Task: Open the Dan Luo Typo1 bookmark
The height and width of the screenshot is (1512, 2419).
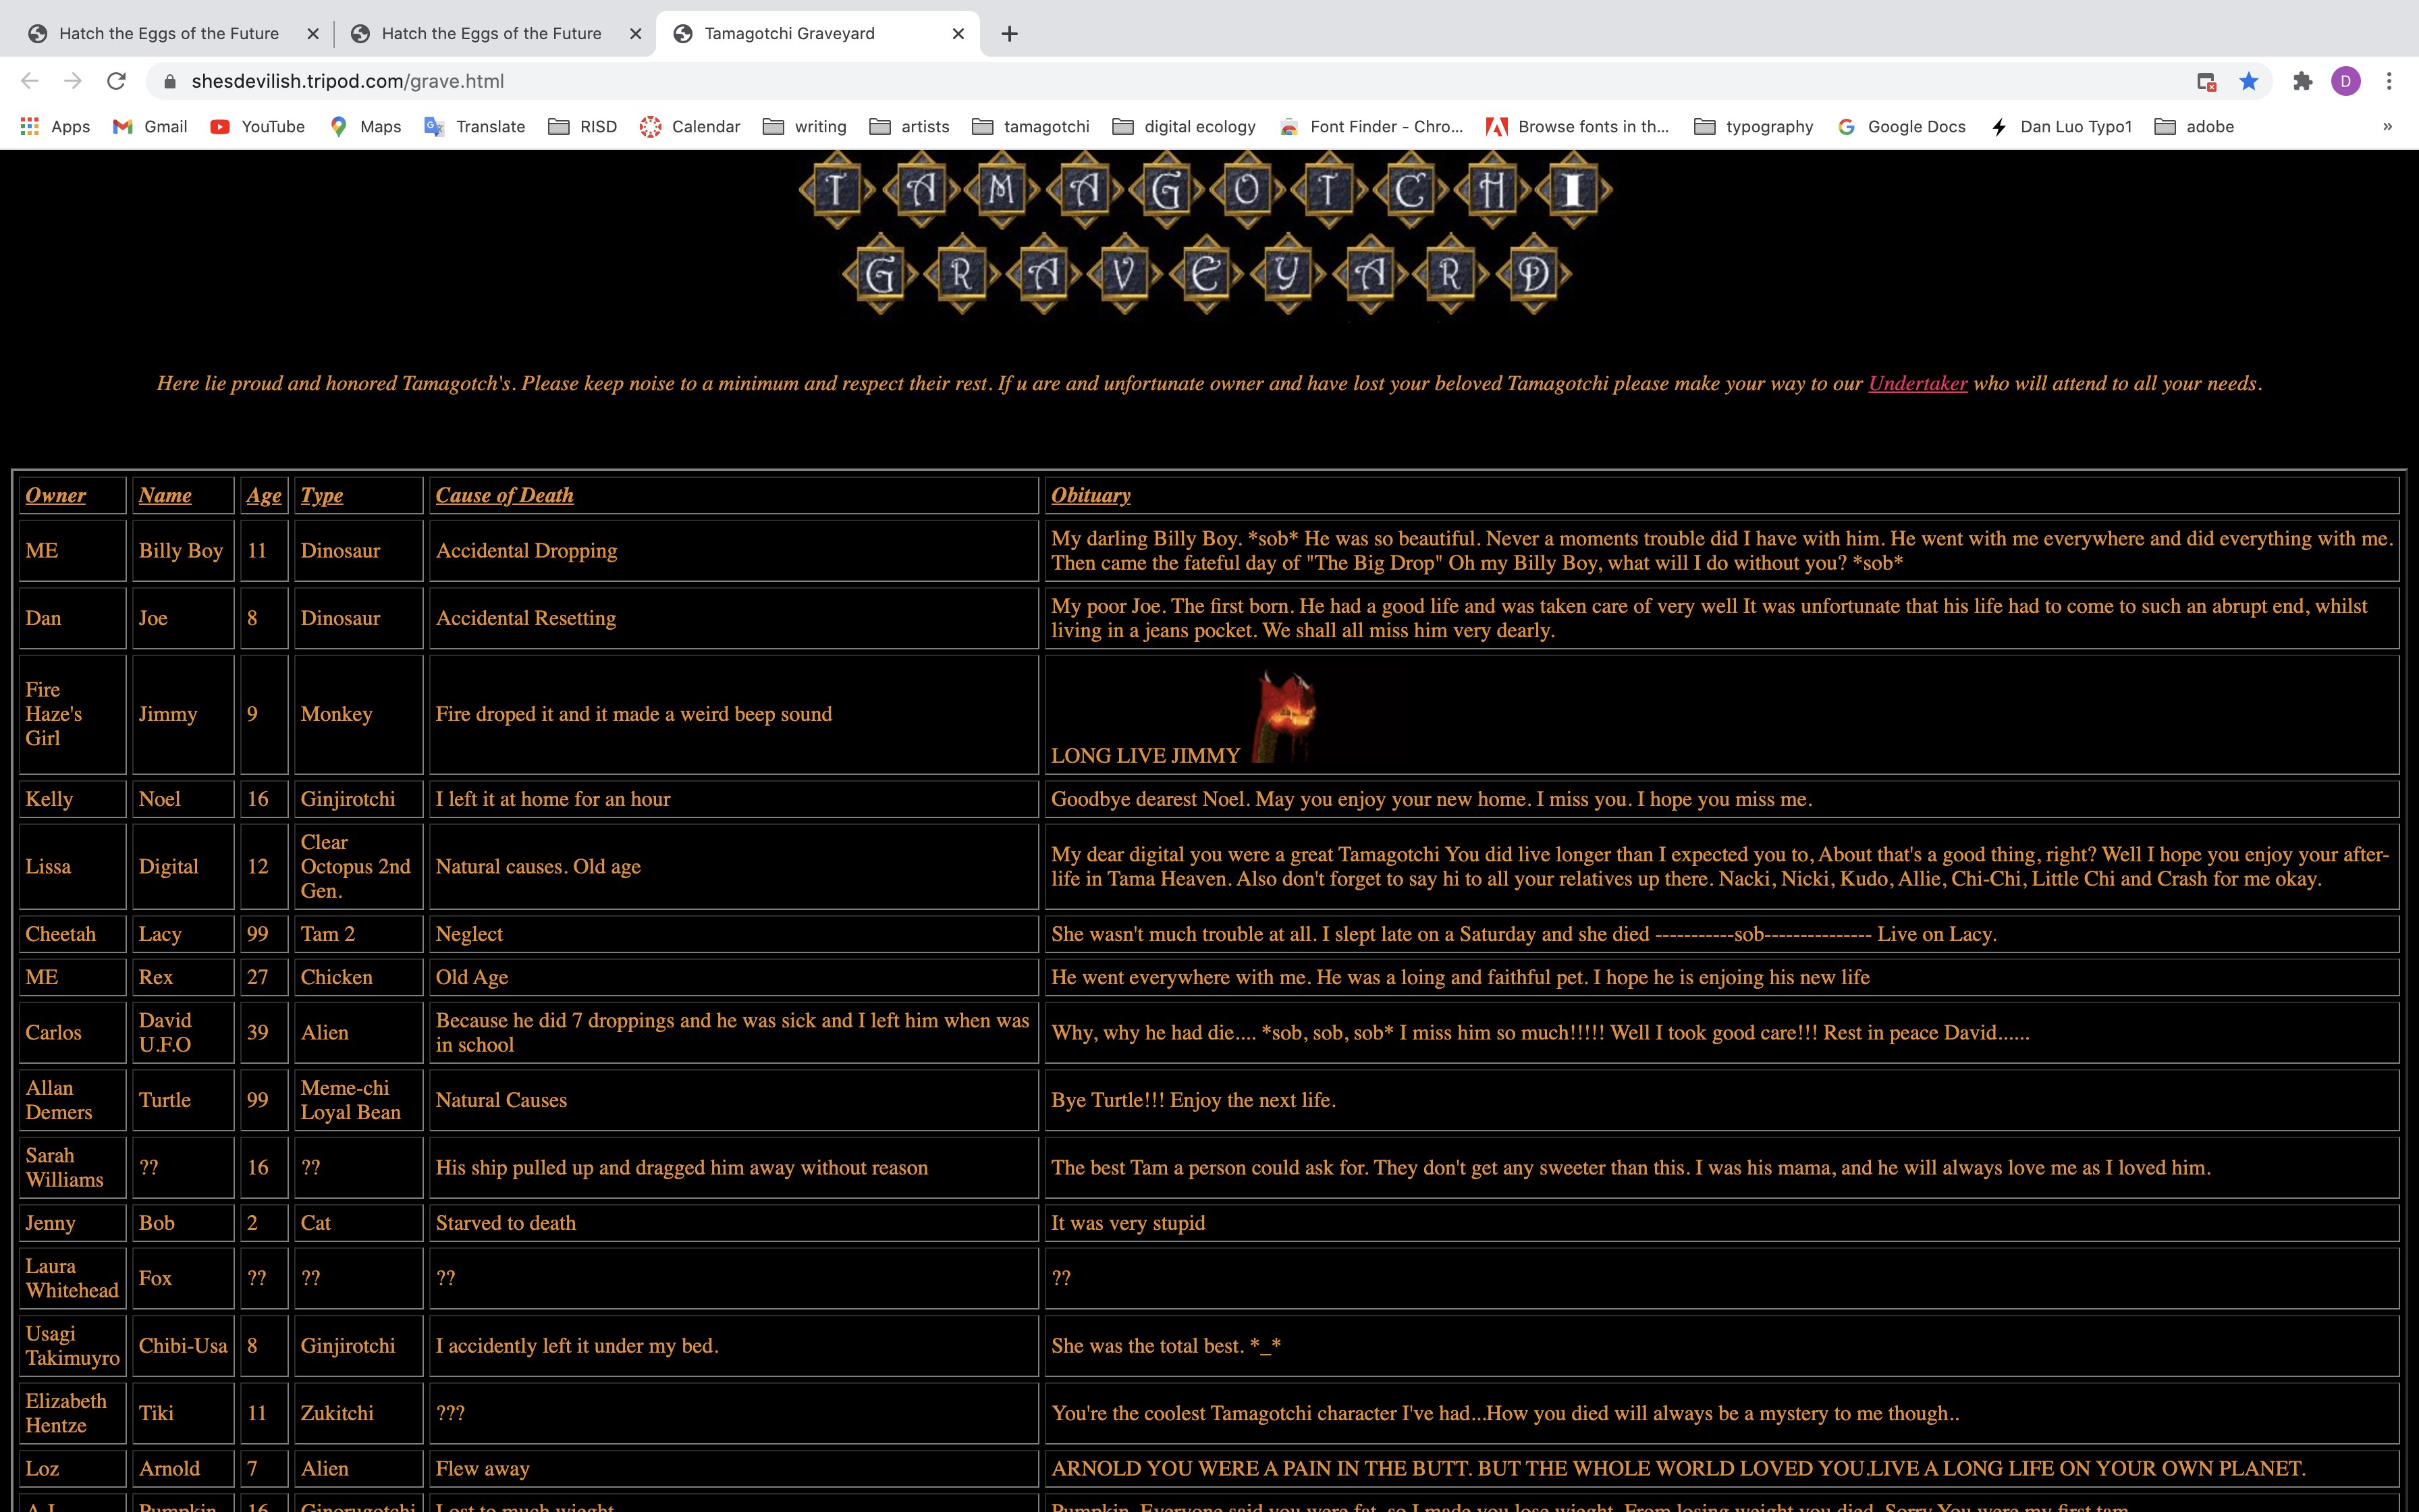Action: coord(2061,127)
